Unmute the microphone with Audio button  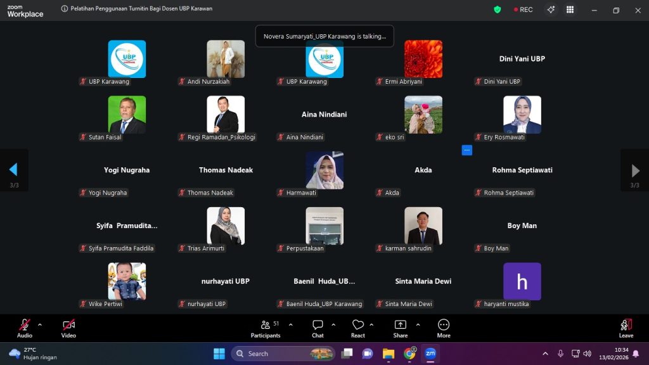25,329
